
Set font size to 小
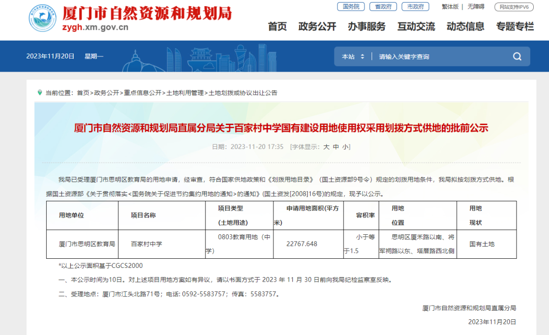[x=345, y=147]
